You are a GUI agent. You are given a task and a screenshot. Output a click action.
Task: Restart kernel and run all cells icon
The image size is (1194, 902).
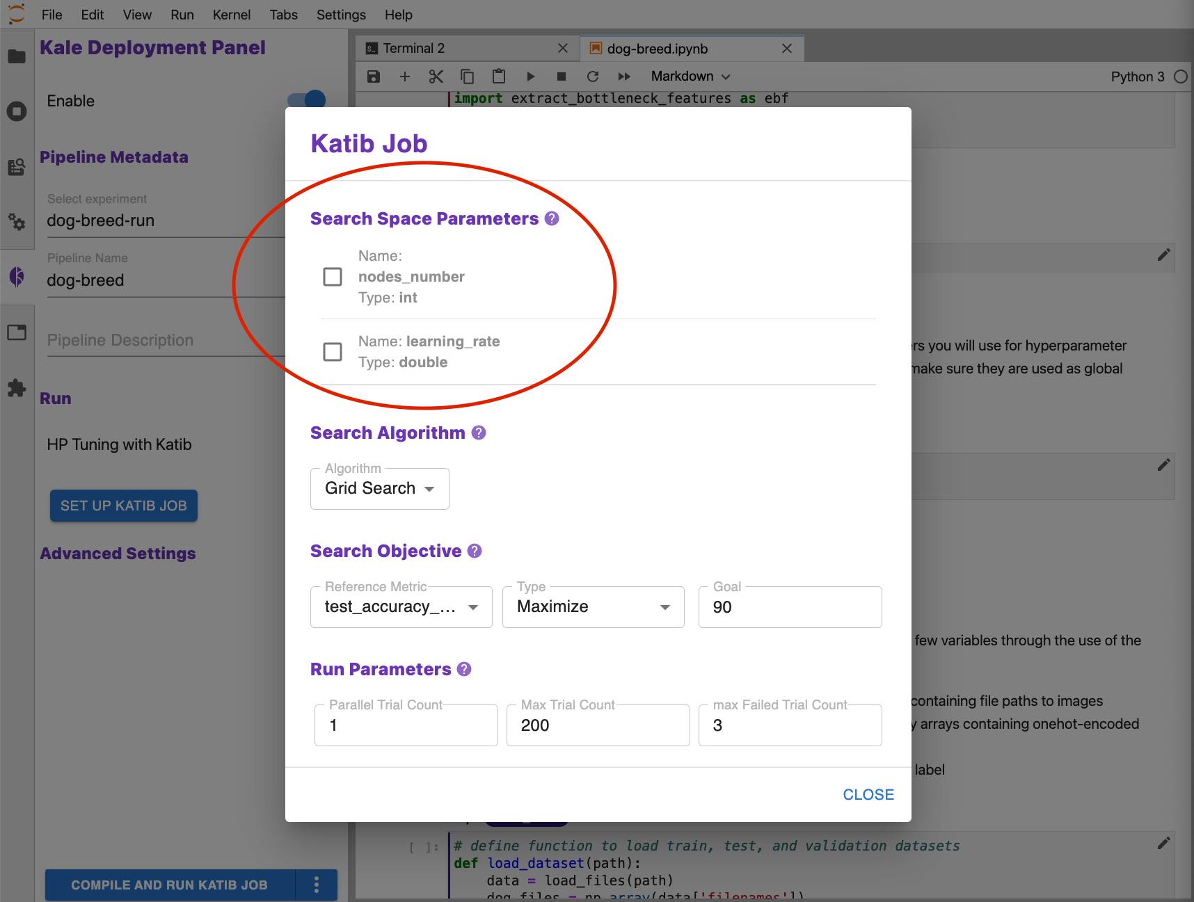(x=624, y=76)
